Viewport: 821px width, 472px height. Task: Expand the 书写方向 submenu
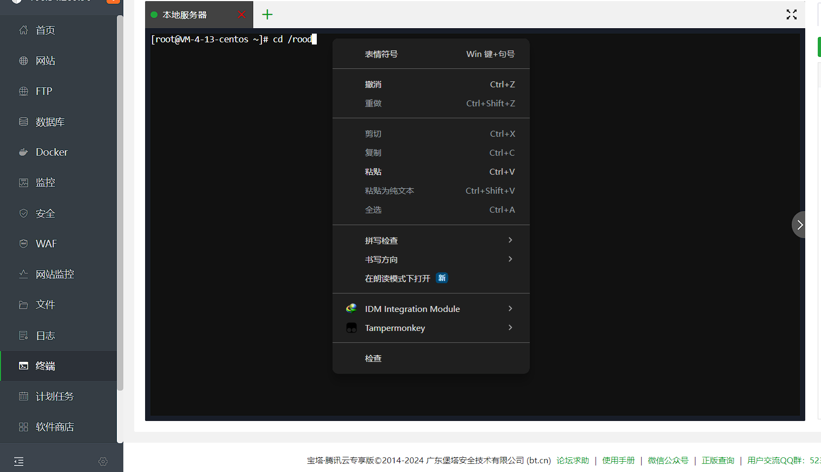[x=431, y=259]
